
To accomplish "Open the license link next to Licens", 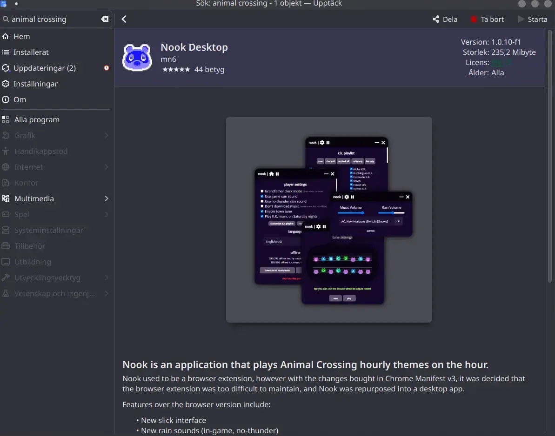I will point(501,62).
